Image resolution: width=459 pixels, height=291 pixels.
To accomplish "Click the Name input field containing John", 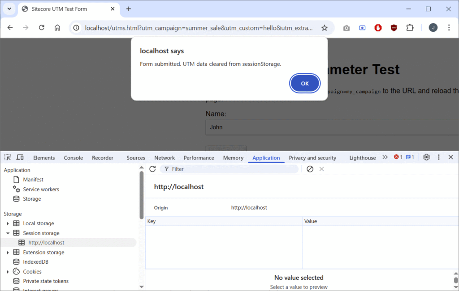I will pyautogui.click(x=332, y=127).
